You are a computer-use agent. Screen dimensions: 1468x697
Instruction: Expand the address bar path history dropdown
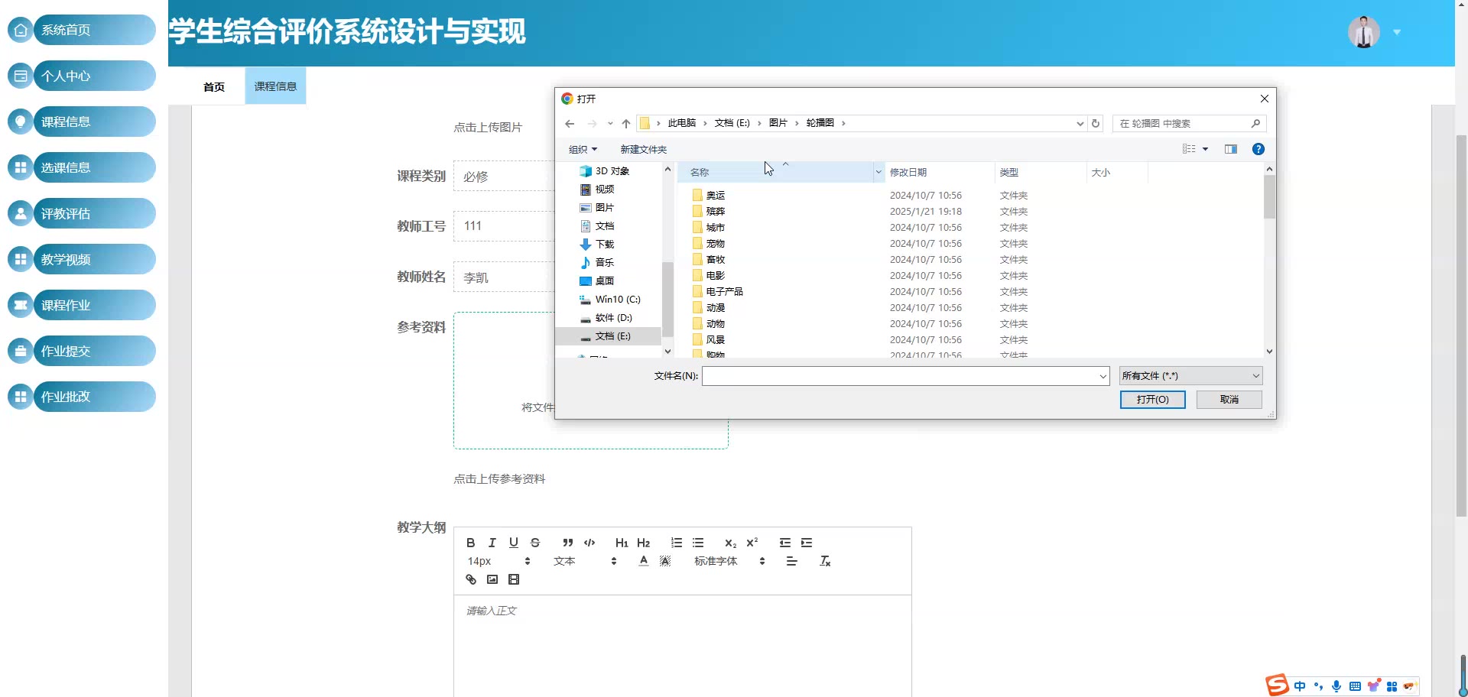(1080, 123)
